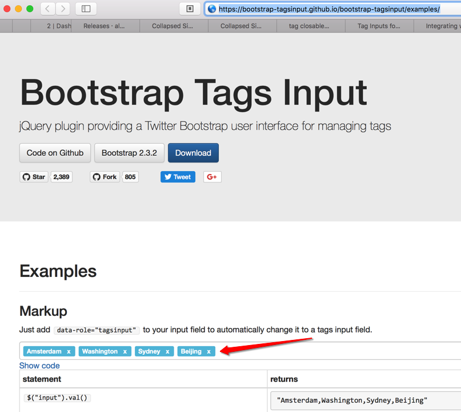Click the blue Download button
This screenshot has width=461, height=412.
point(193,153)
